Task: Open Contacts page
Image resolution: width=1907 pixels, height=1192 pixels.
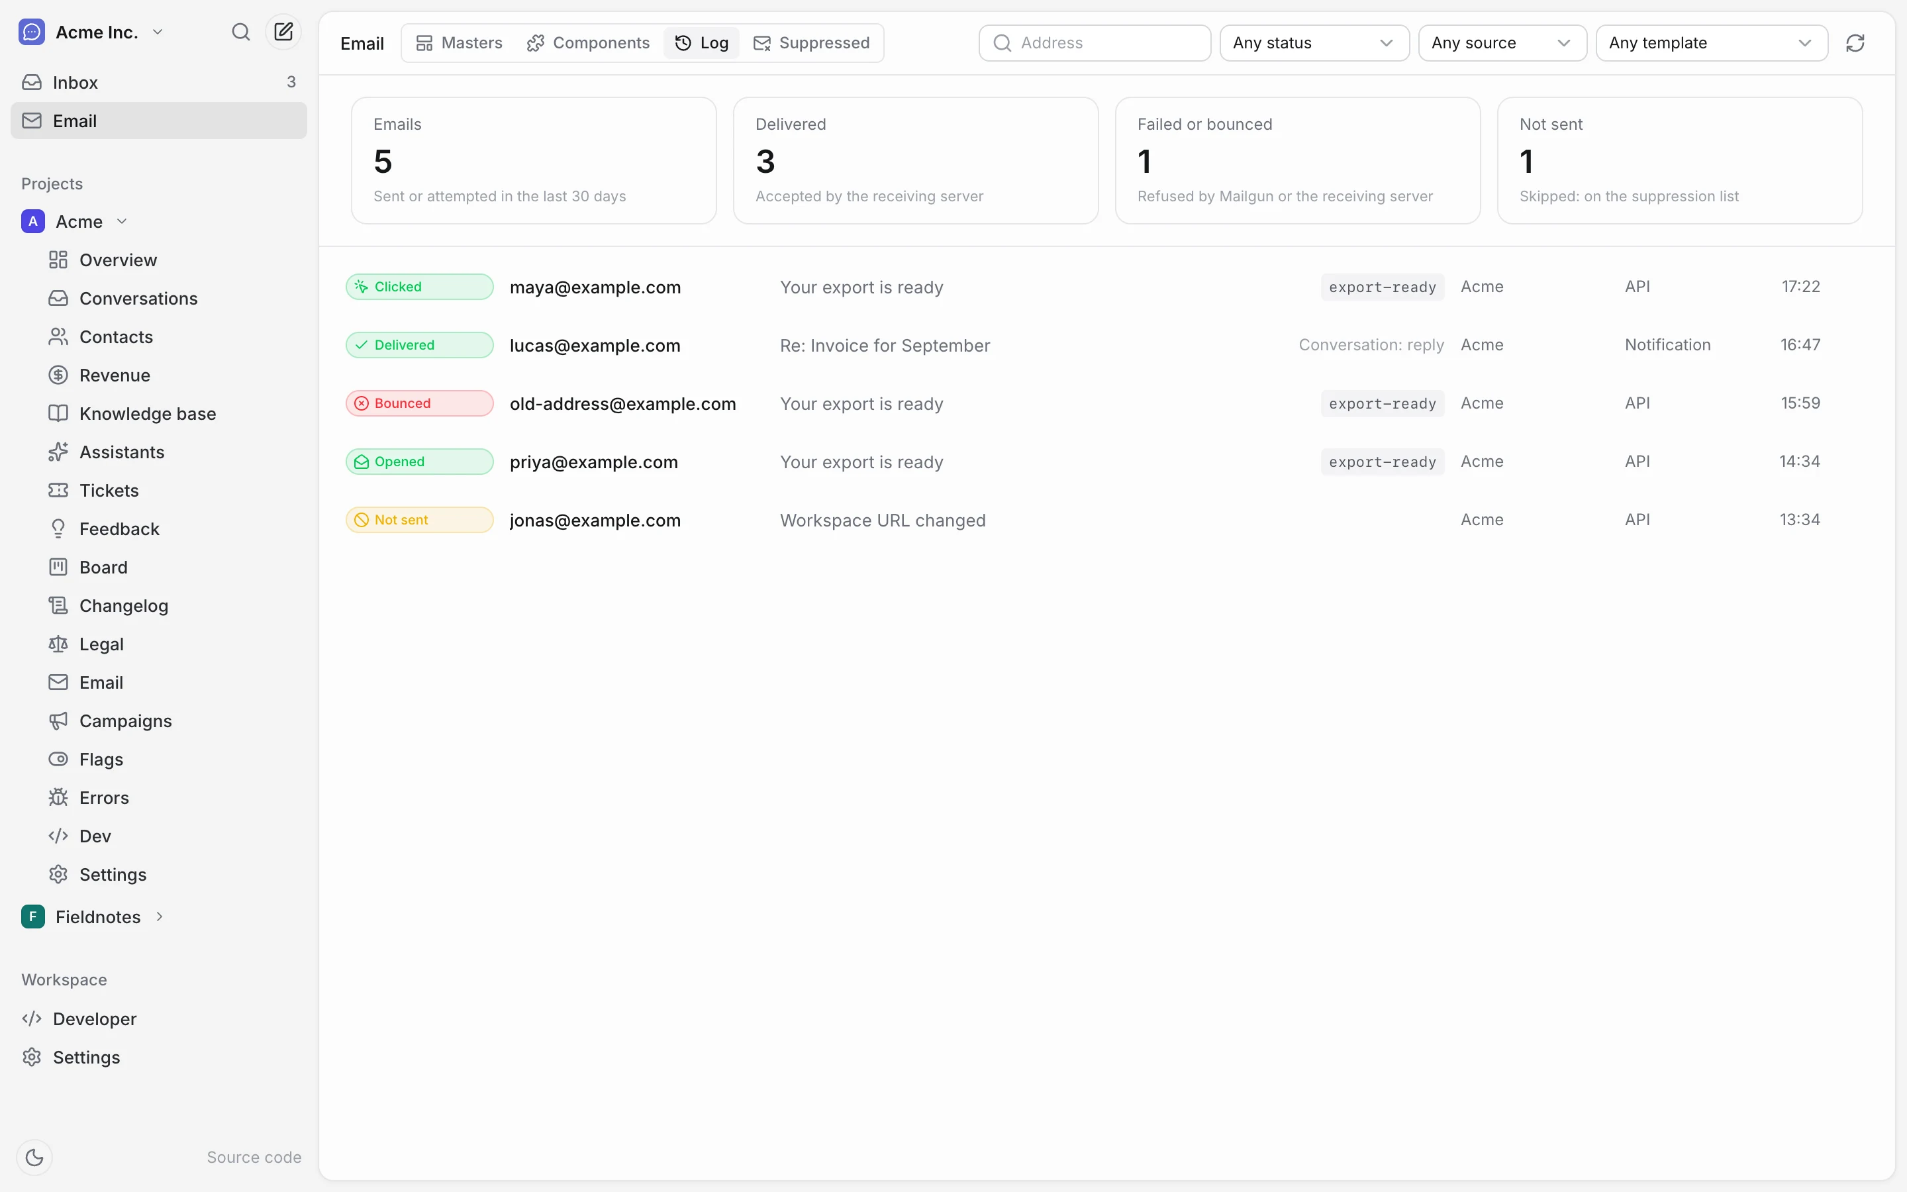Action: tap(173, 338)
